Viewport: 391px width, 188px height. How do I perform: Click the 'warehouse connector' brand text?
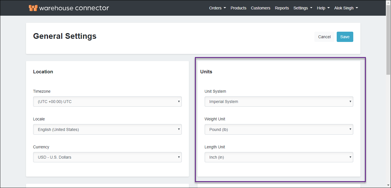pos(74,8)
